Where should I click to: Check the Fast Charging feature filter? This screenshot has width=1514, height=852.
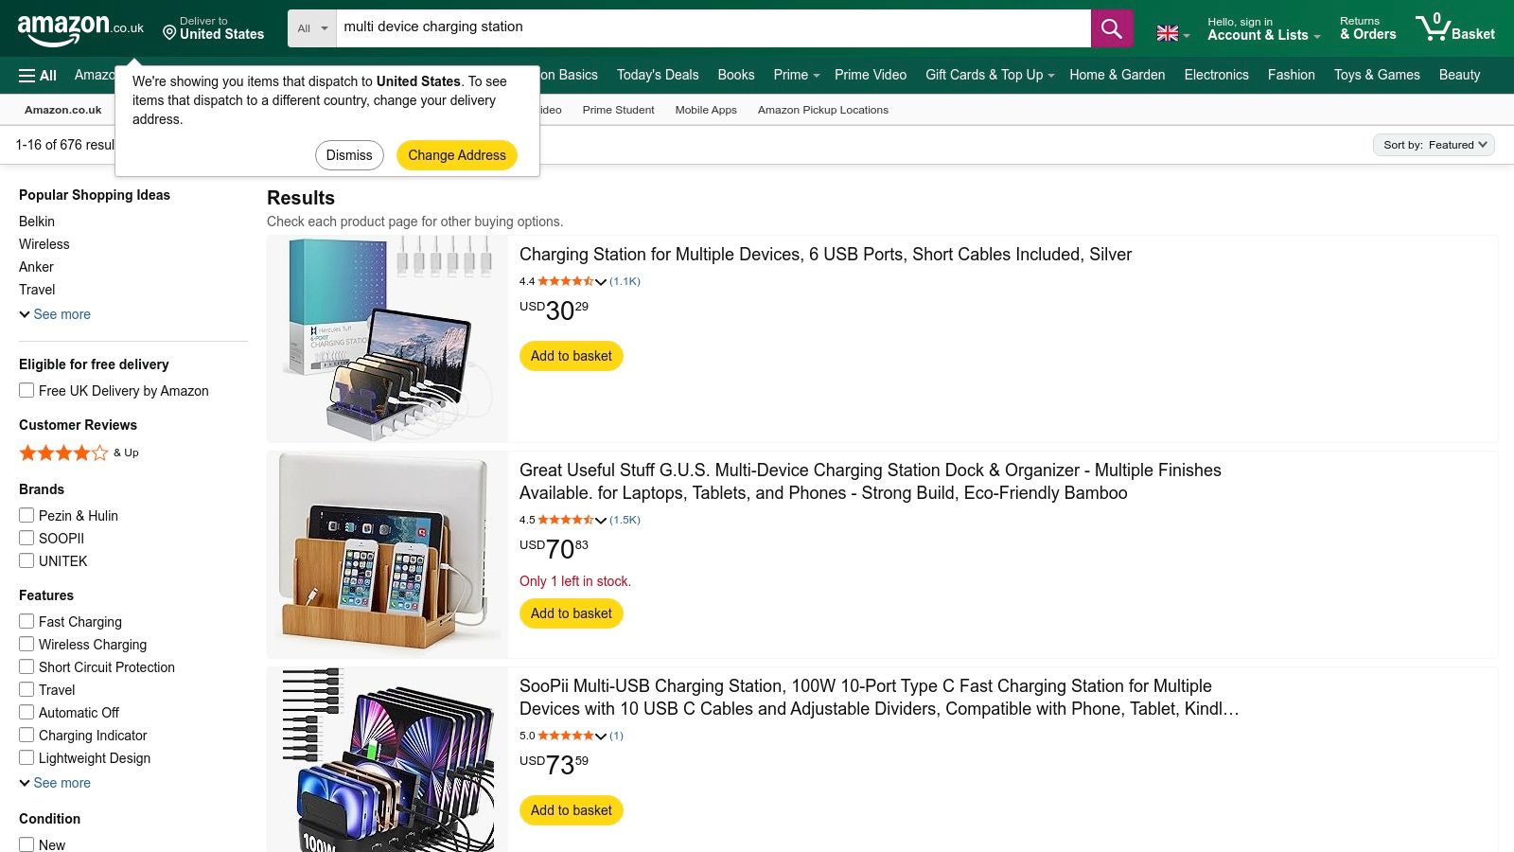(x=26, y=621)
